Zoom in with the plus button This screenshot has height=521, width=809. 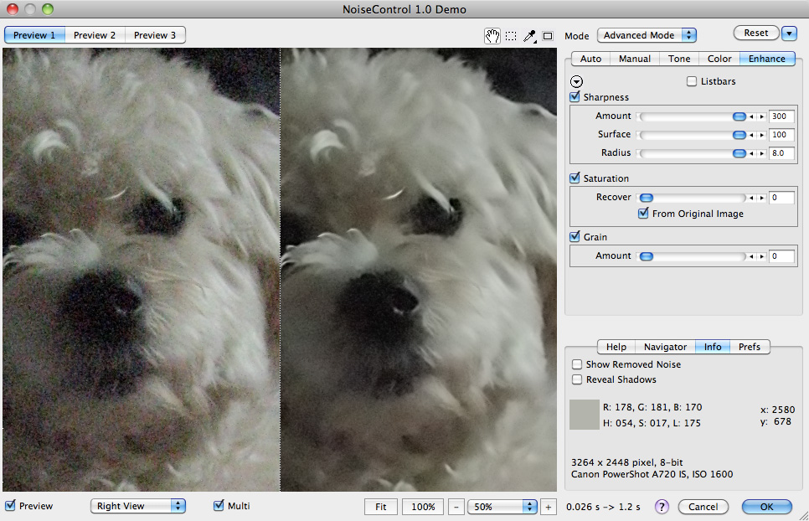[548, 507]
